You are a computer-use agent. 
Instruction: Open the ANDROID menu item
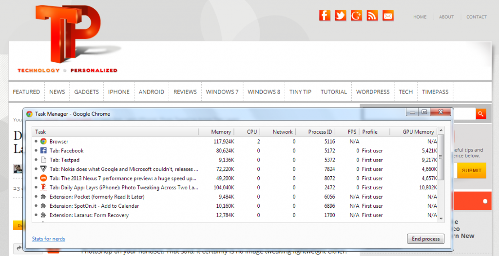[x=152, y=92]
